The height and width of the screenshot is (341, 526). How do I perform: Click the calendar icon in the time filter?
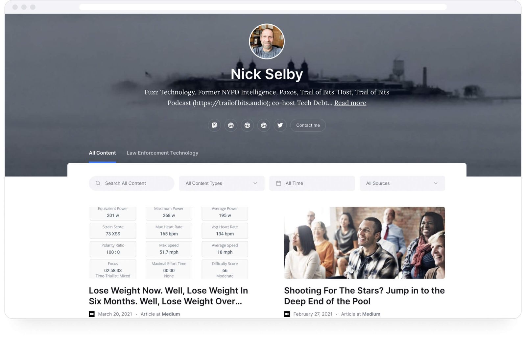pyautogui.click(x=279, y=183)
